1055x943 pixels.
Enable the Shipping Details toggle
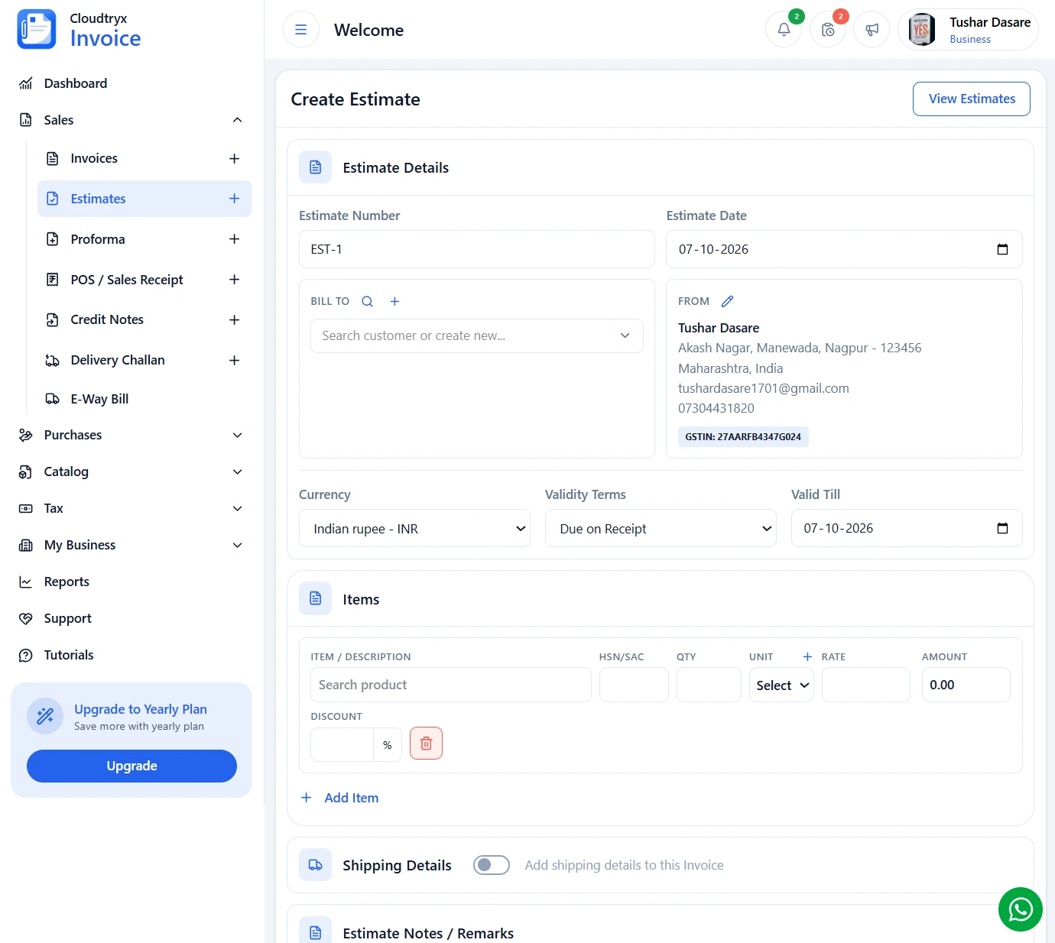[492, 865]
